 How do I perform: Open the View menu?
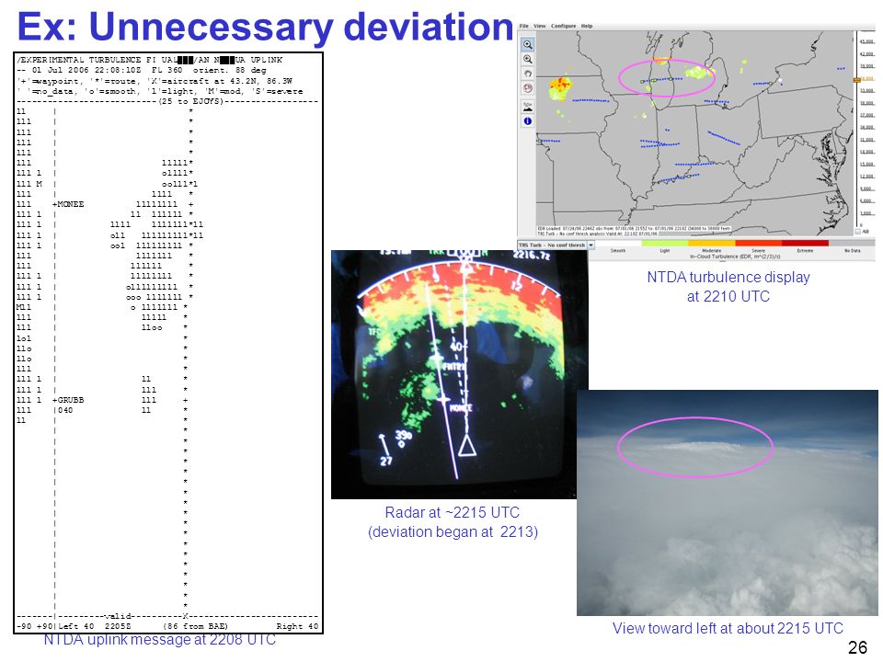click(540, 26)
